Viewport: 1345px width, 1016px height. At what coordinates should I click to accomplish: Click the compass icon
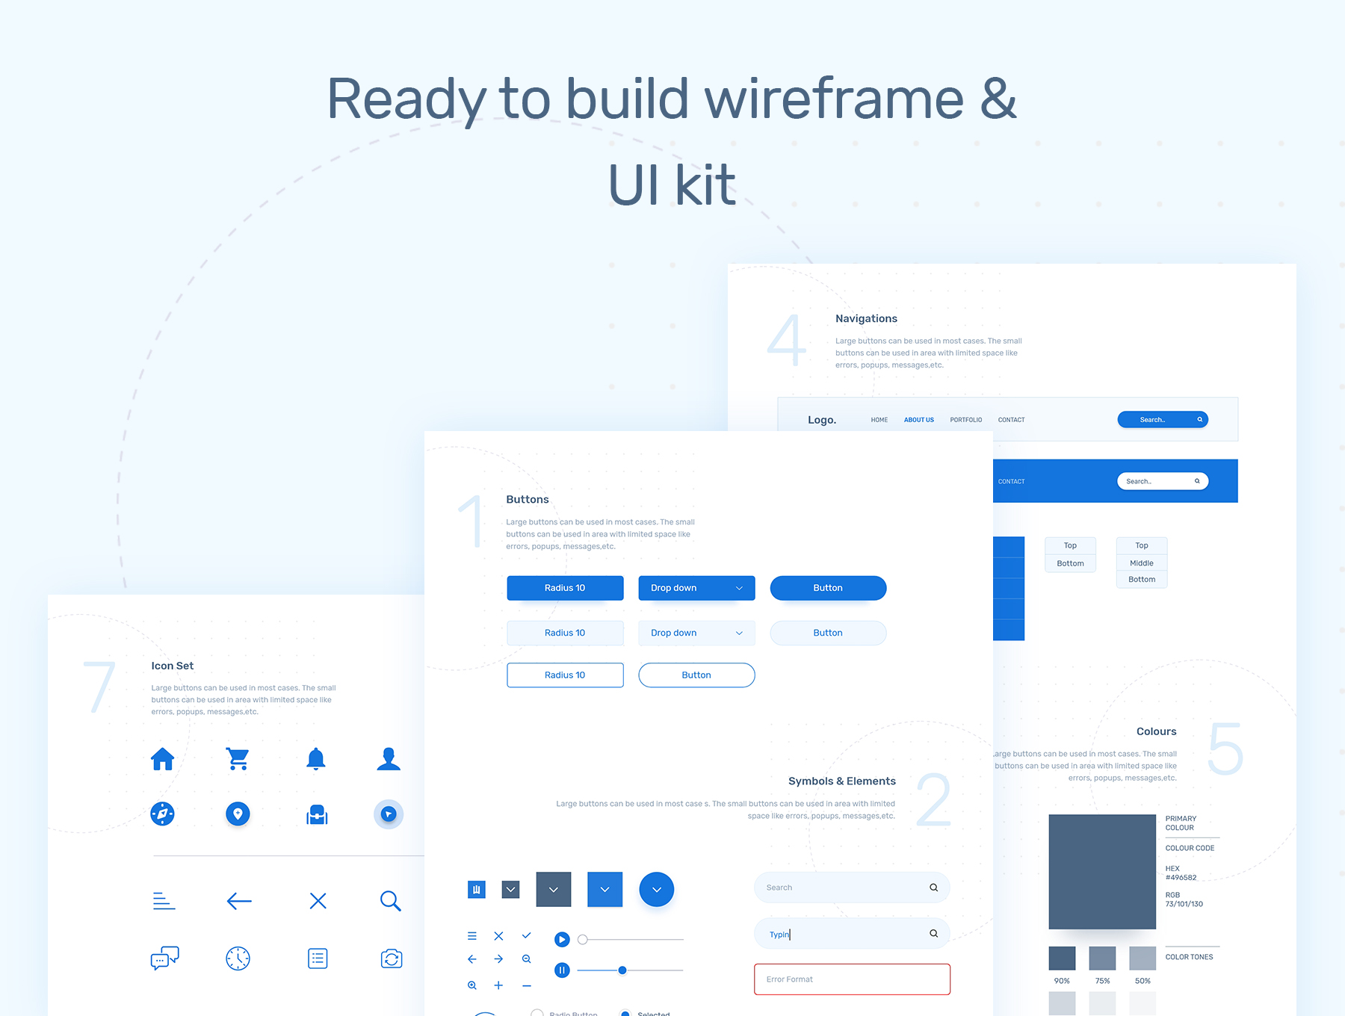[162, 814]
